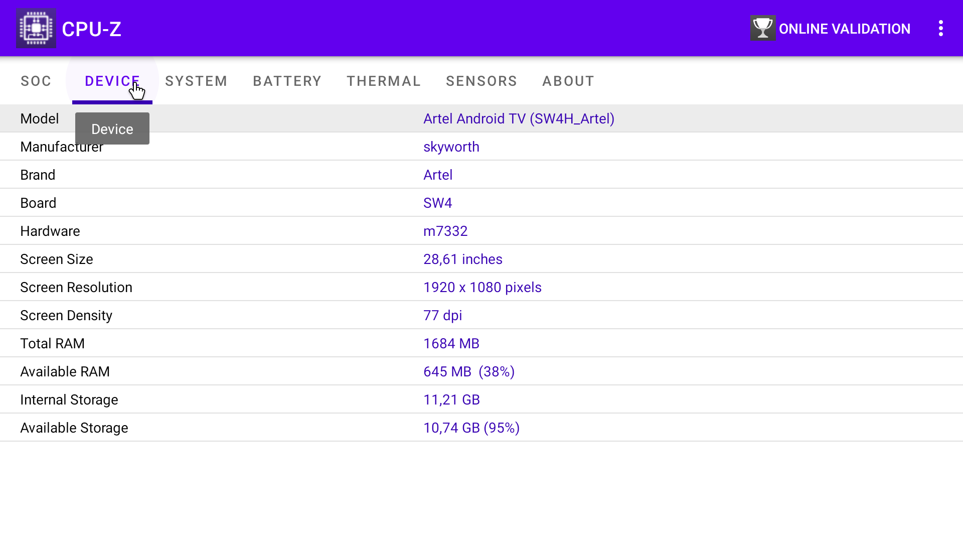Show the ABOUT tab
Image resolution: width=963 pixels, height=542 pixels.
[568, 81]
